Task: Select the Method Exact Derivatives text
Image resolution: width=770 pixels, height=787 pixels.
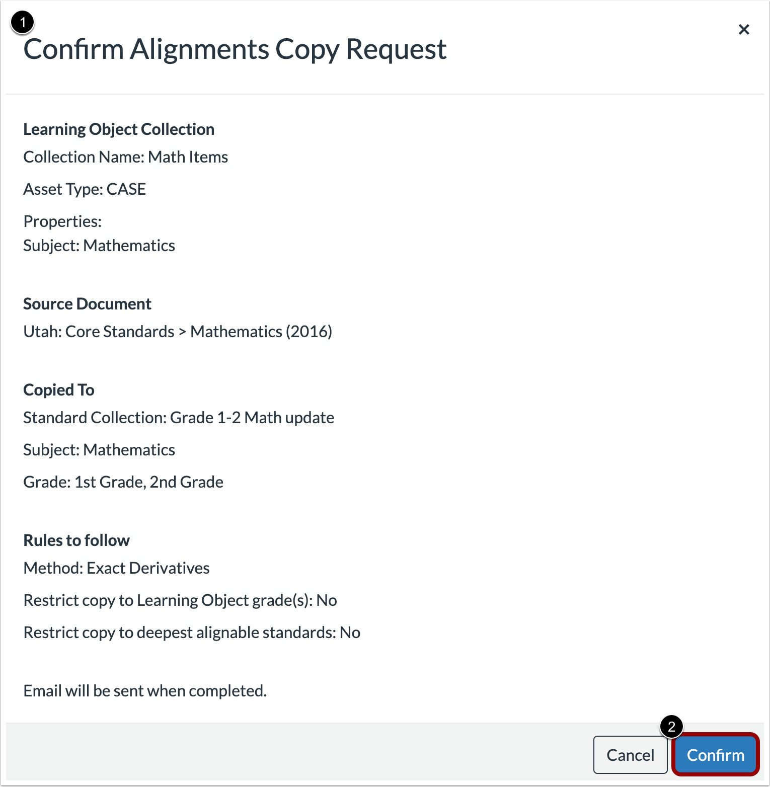Action: [x=116, y=568]
